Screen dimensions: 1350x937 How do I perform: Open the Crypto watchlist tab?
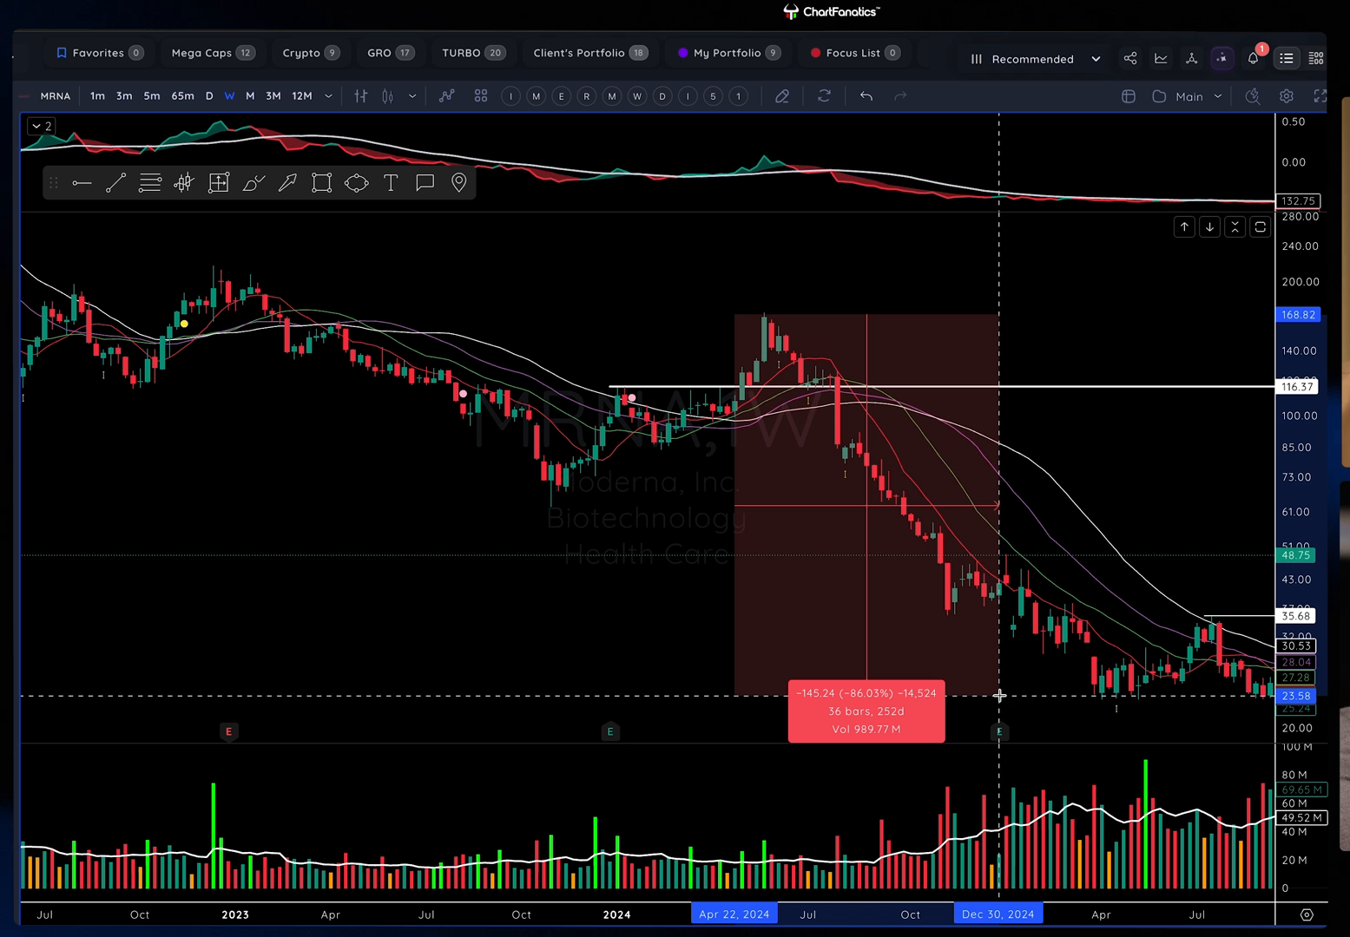pos(310,53)
